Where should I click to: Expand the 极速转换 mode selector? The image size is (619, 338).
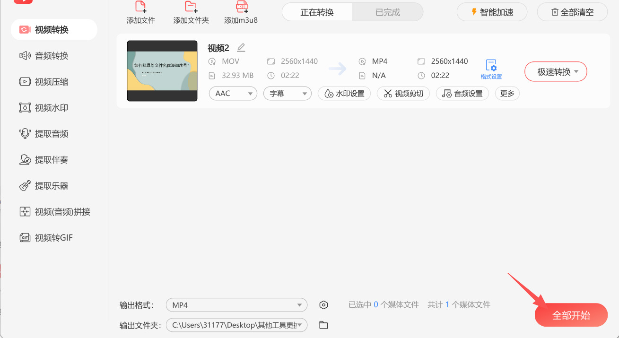556,71
